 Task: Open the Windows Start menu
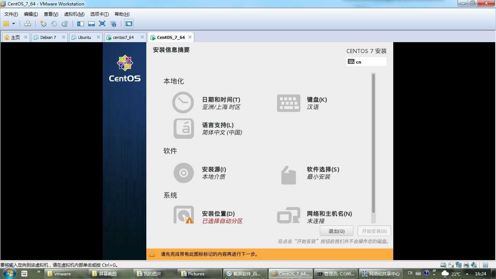(9, 273)
